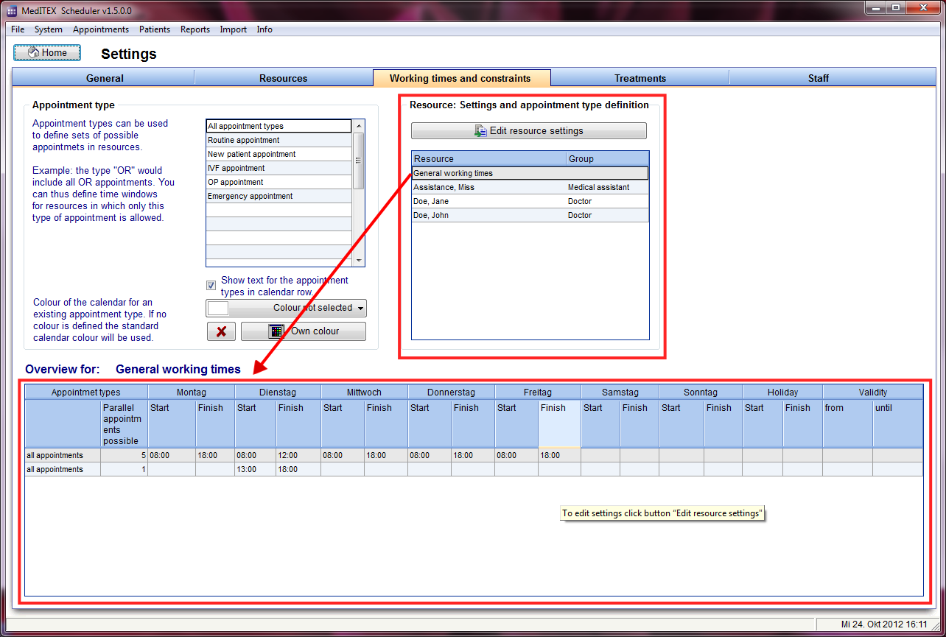Open the Appointments menu

tap(101, 29)
